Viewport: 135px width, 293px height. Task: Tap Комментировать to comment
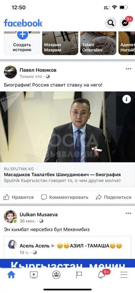coord(64,197)
